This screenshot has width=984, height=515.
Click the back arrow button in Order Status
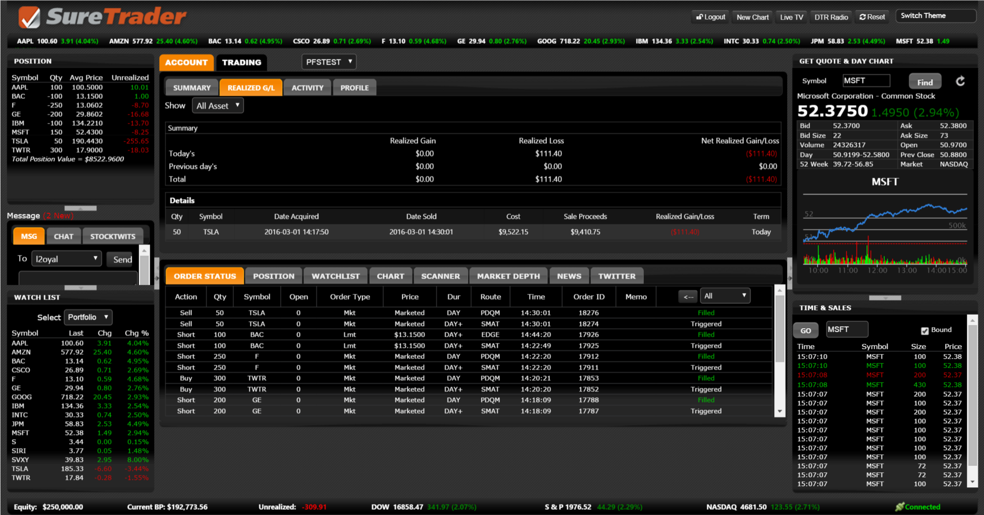coord(688,297)
